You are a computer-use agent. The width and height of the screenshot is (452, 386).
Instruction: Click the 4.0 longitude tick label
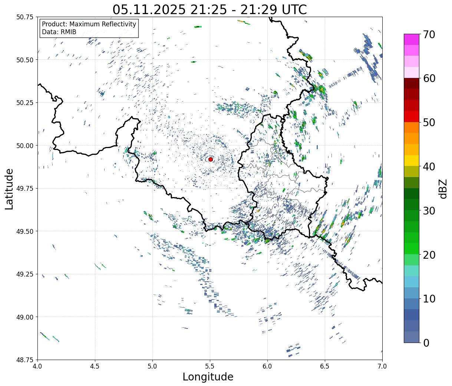point(38,366)
